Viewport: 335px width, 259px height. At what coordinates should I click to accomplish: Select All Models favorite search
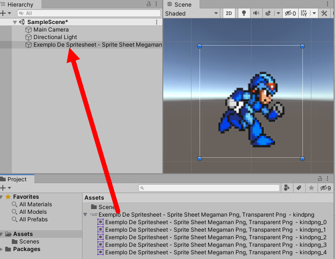tap(33, 212)
